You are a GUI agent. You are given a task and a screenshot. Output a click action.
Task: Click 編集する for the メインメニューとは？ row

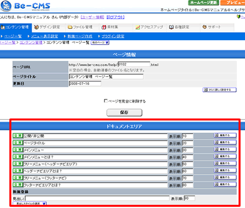coord(225,156)
